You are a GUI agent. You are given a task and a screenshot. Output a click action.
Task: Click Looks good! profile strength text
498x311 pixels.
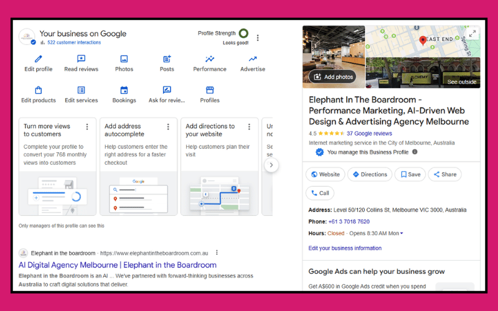click(236, 43)
